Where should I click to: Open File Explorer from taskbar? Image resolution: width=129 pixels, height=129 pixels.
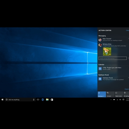click(47, 100)
